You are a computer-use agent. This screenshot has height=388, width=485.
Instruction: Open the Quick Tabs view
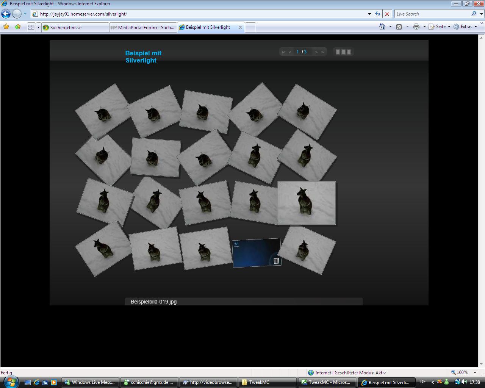(x=31, y=27)
